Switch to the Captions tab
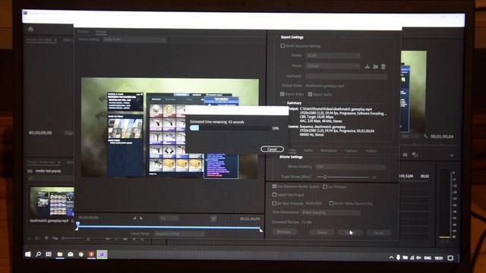Viewport: 486px width, 273px height. tap(351, 151)
